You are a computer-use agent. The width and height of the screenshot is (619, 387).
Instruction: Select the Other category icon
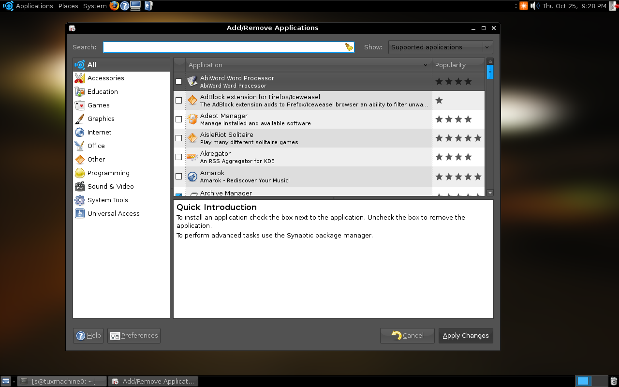click(80, 159)
